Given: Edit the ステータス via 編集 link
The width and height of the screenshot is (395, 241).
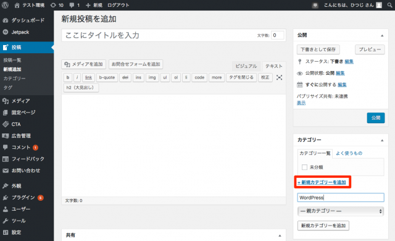Looking at the screenshot, I should tap(349, 62).
